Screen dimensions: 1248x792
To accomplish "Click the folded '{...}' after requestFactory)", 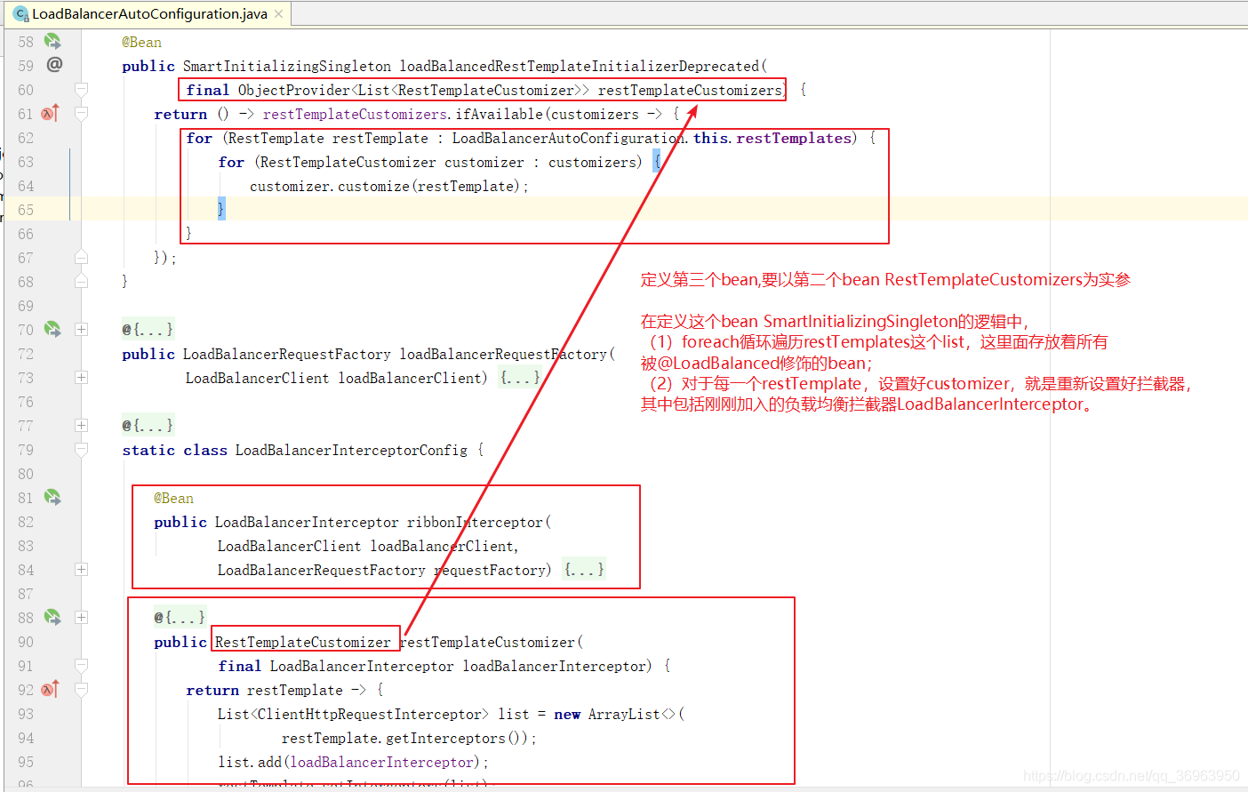I will tap(584, 569).
